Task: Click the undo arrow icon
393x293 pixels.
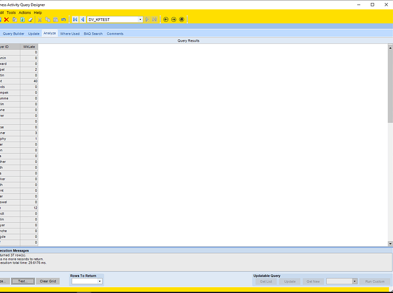Action: coord(63,19)
